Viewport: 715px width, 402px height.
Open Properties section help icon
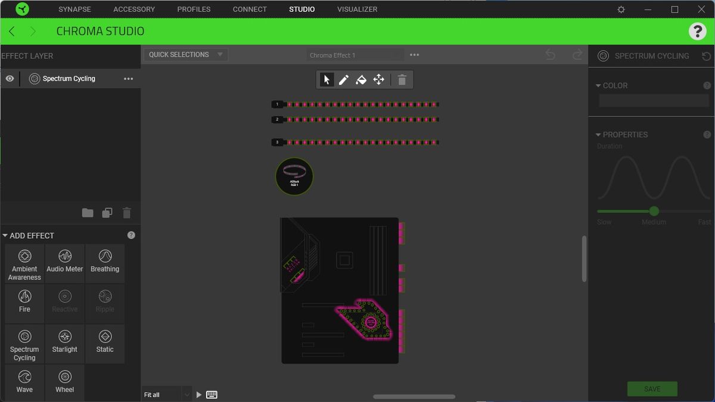(707, 135)
